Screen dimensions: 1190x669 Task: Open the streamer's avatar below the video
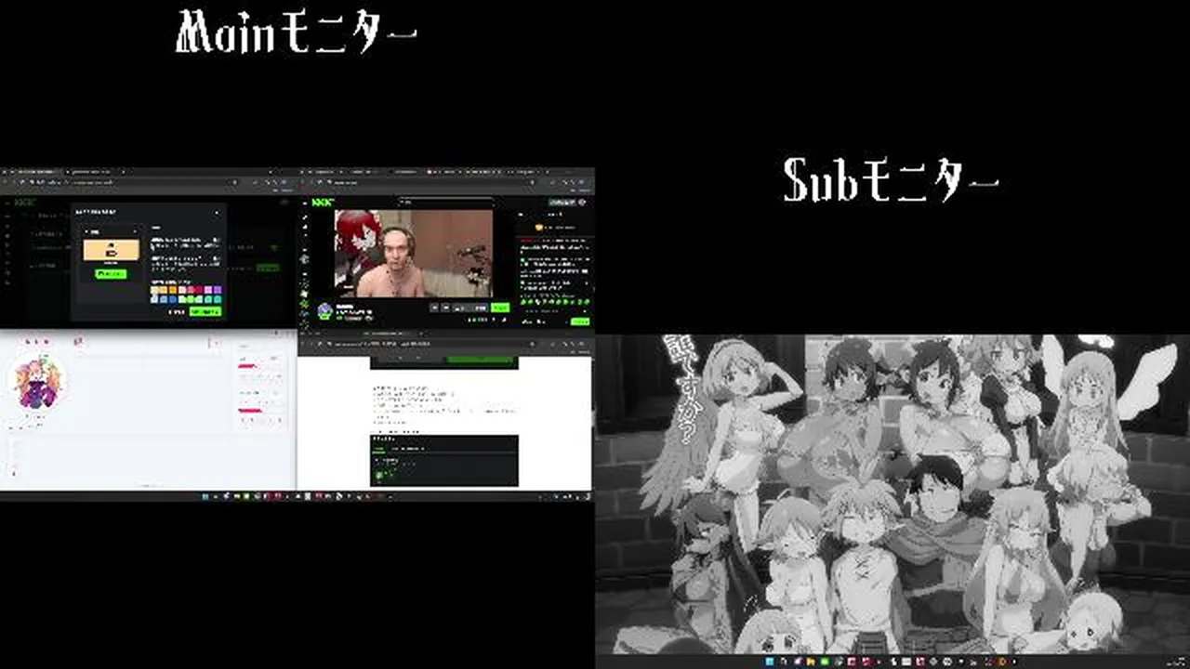click(x=324, y=311)
